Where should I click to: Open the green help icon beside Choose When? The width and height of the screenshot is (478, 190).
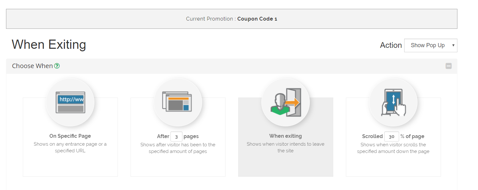(57, 66)
